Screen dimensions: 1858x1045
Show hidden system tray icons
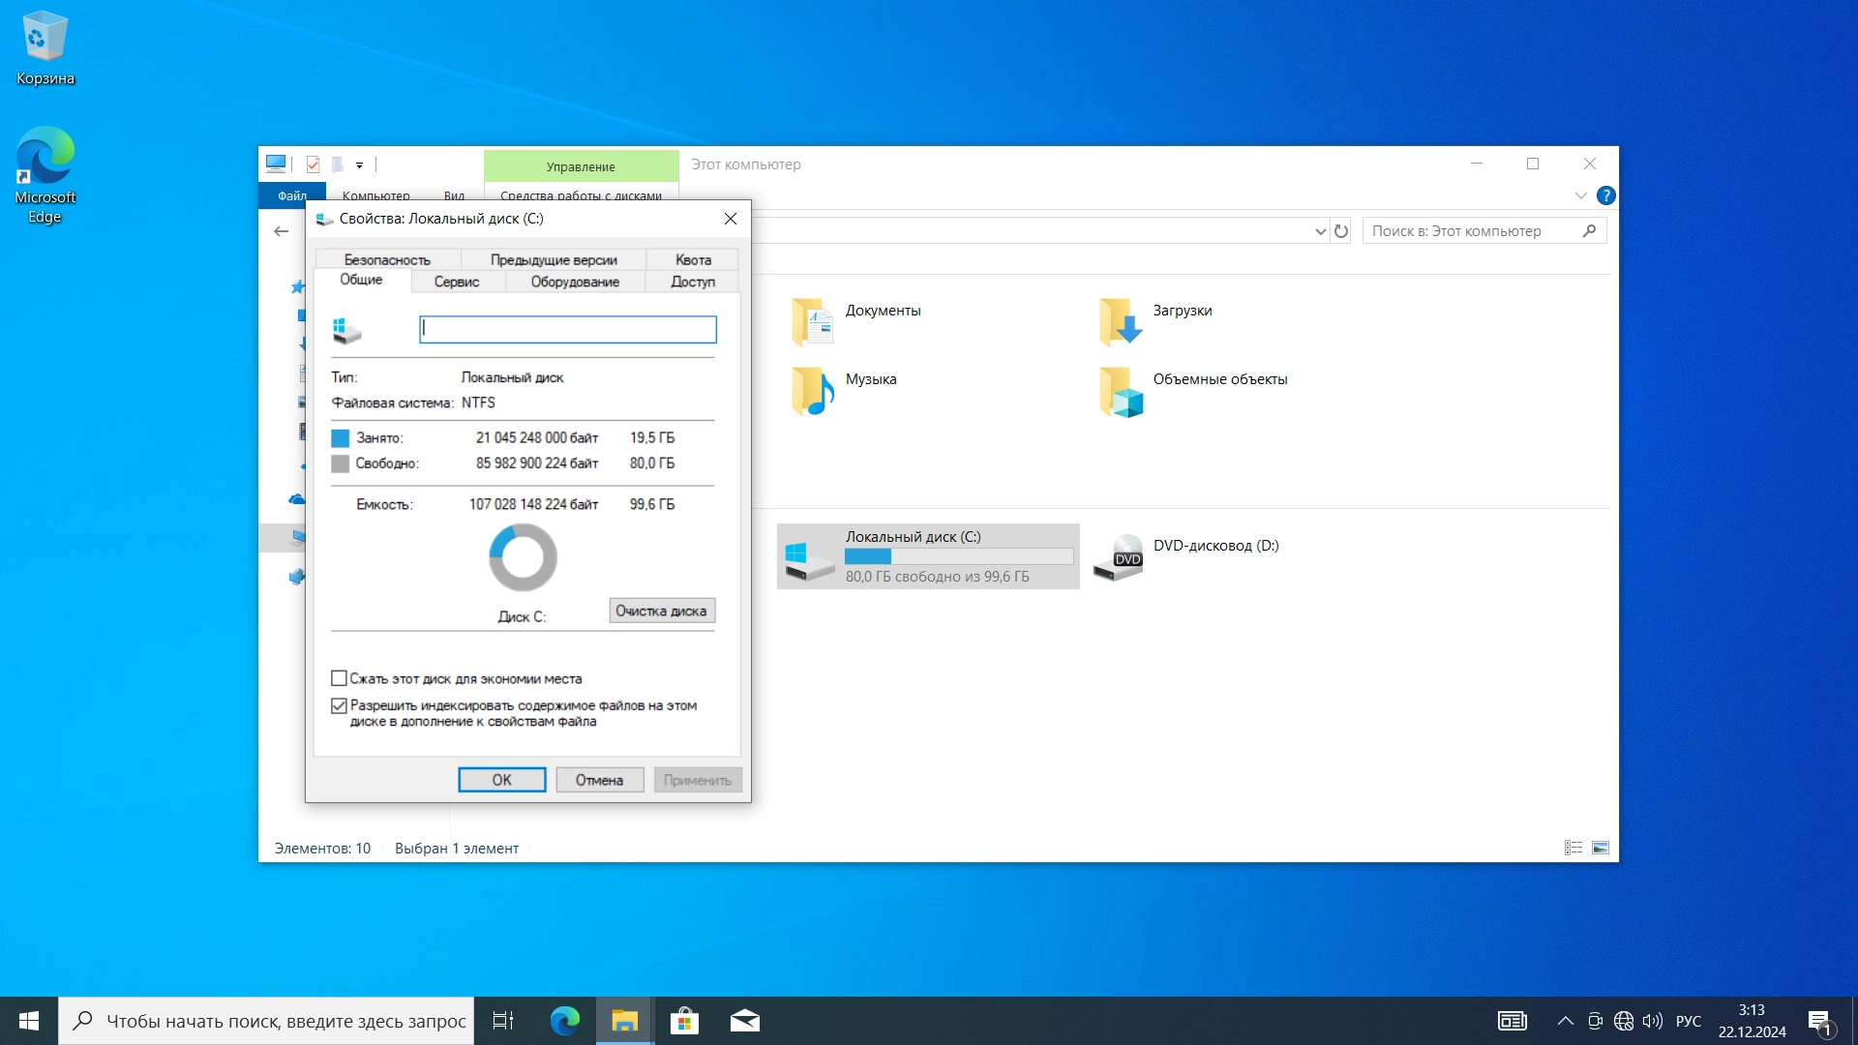[x=1565, y=1021]
